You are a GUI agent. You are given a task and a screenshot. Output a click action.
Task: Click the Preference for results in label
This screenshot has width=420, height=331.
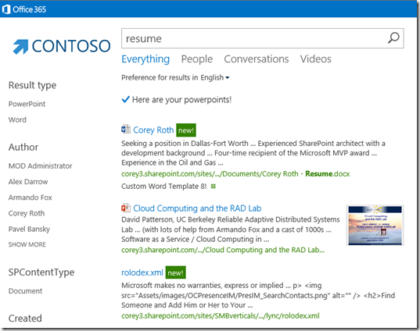point(160,77)
